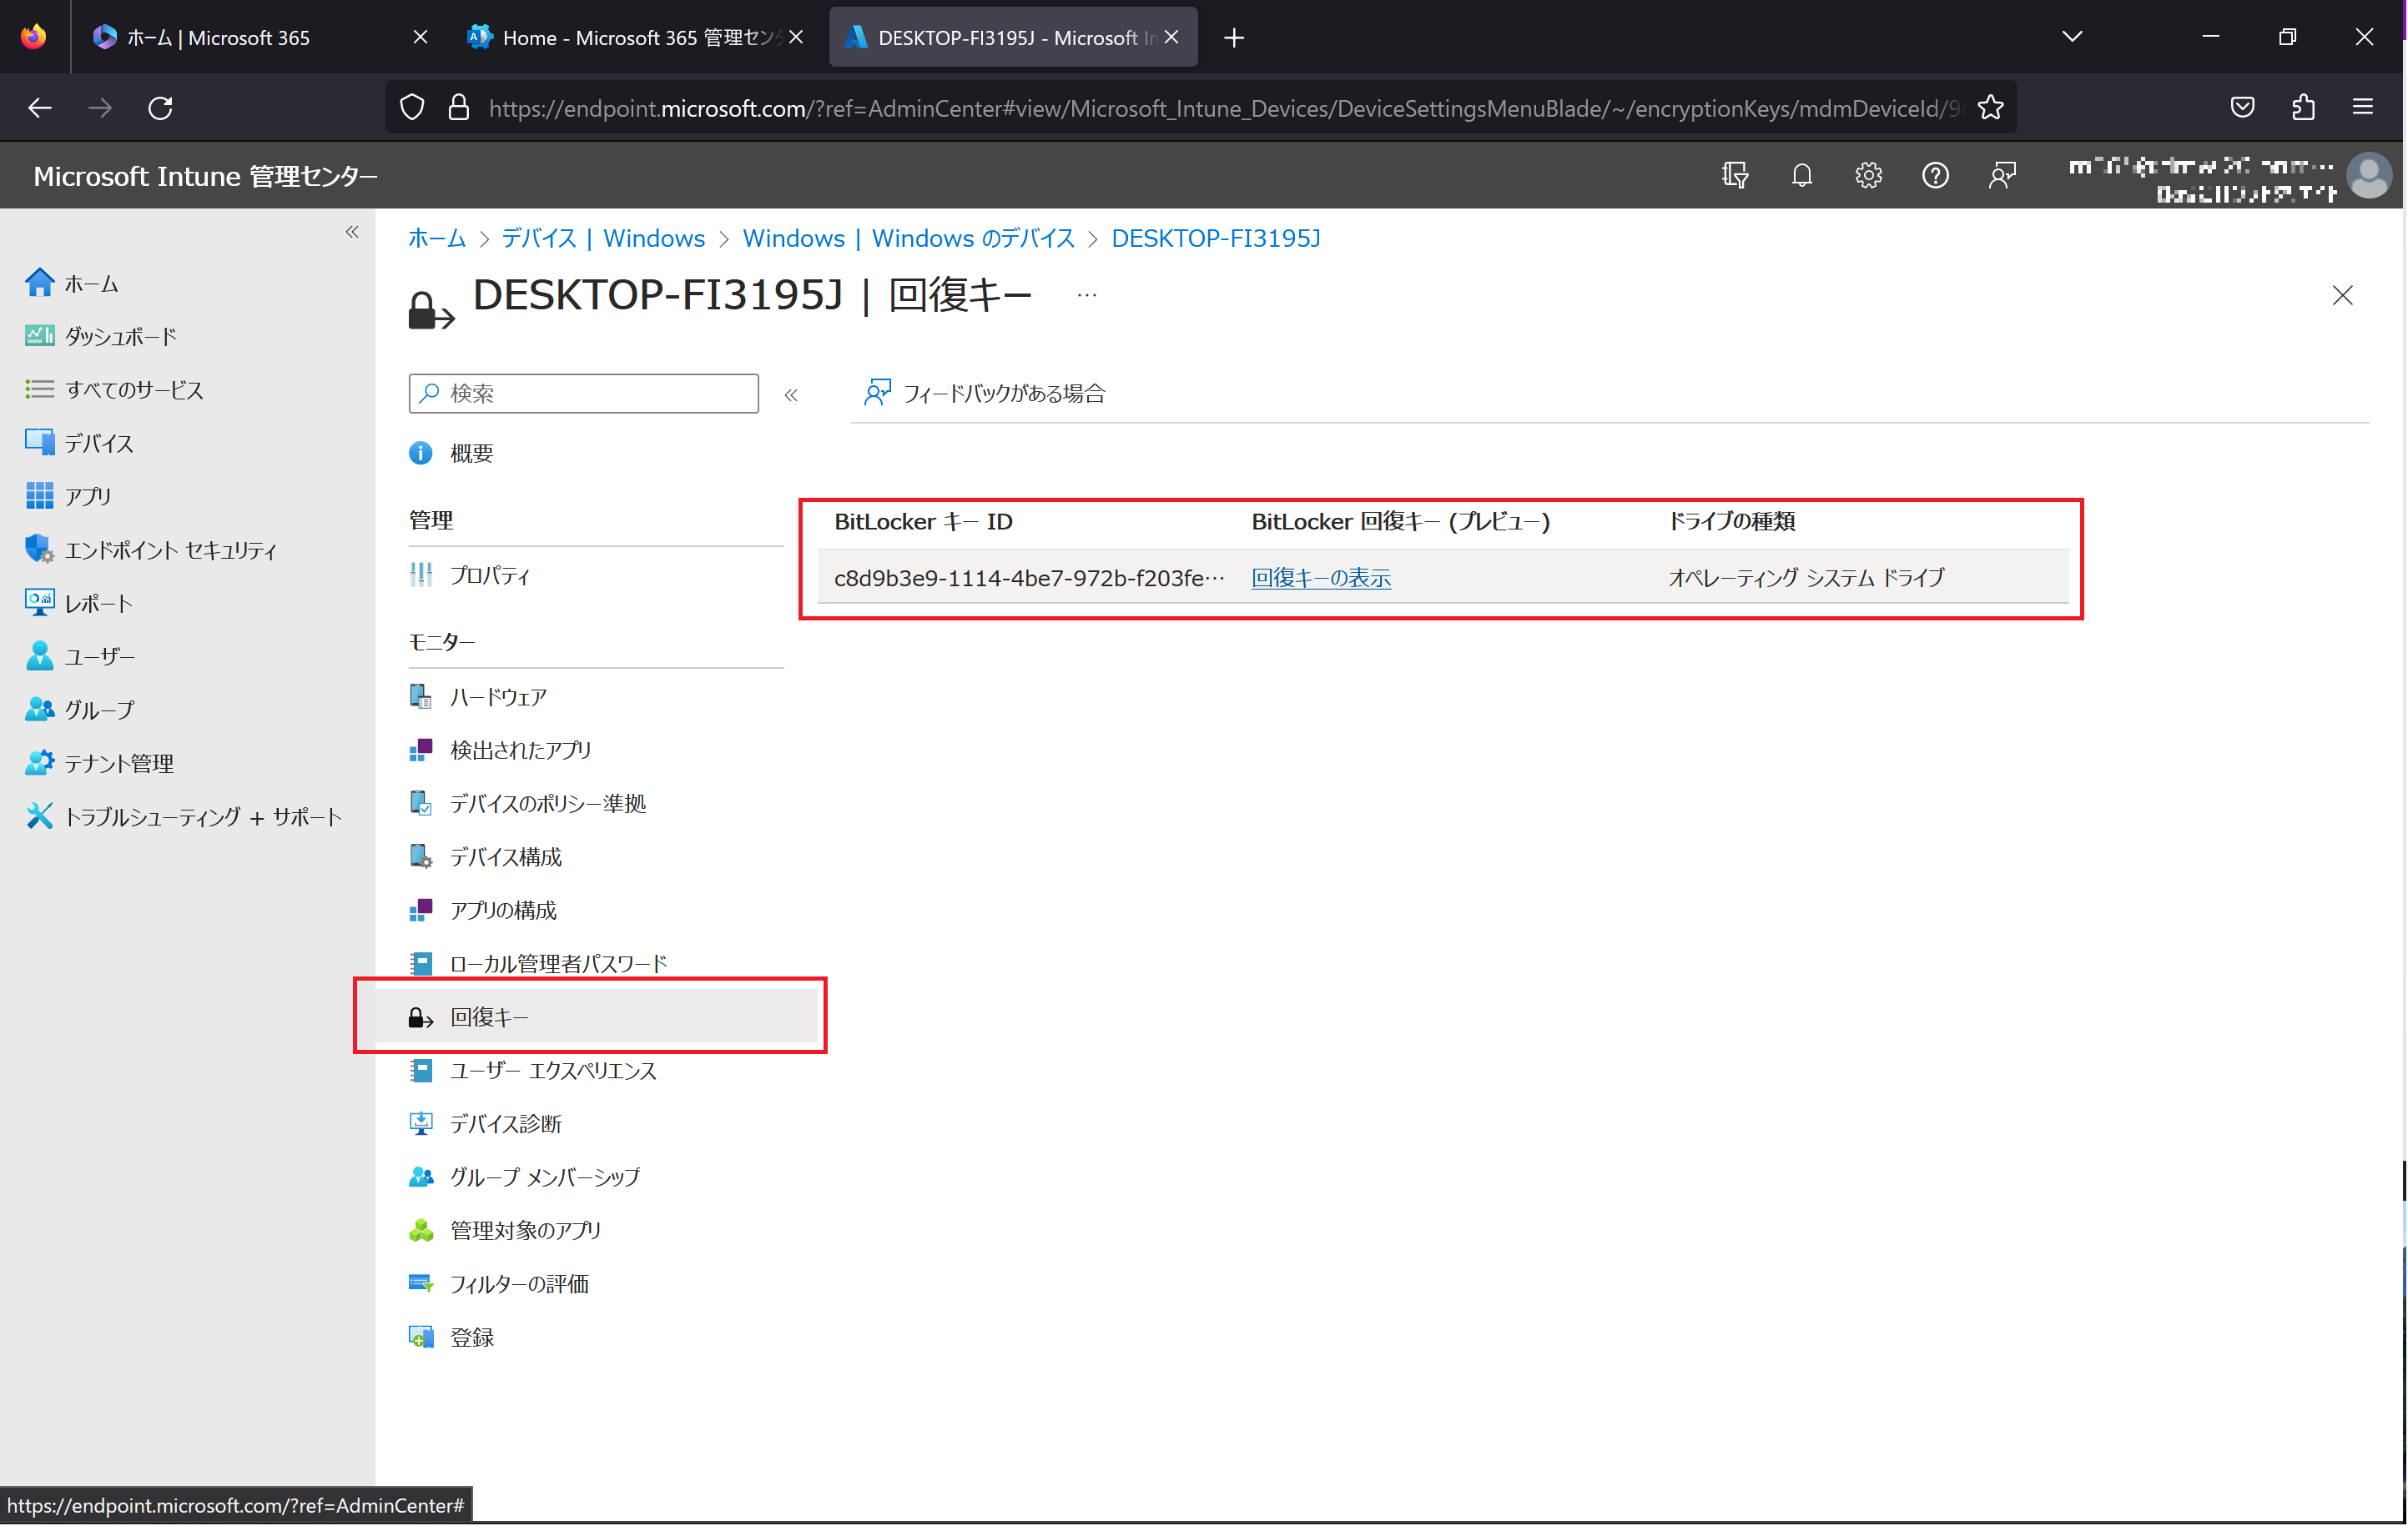
Task: Open the account profile avatar
Action: pyautogui.click(x=2370, y=176)
